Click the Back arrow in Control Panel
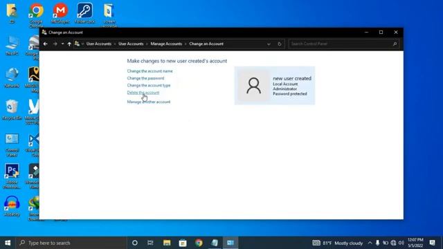 tap(45, 44)
